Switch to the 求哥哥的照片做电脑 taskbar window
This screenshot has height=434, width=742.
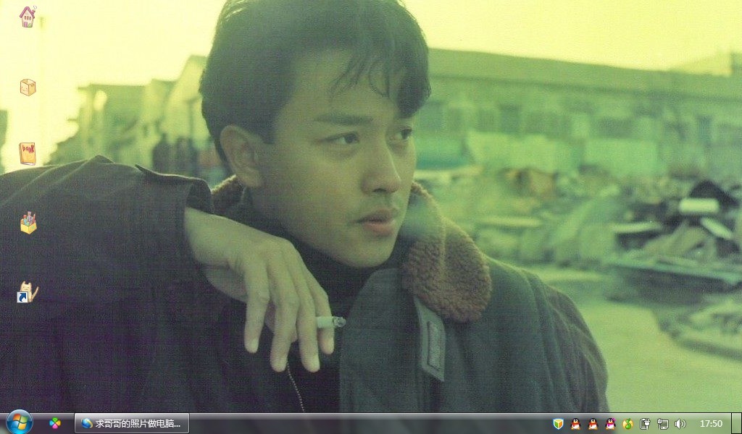coord(132,423)
